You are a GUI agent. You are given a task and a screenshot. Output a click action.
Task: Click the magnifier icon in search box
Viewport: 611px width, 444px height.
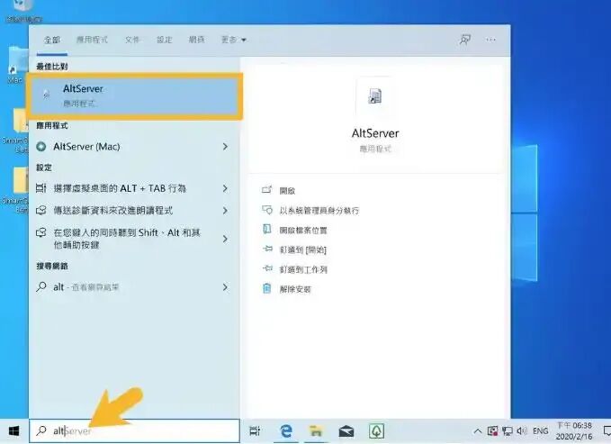click(40, 430)
